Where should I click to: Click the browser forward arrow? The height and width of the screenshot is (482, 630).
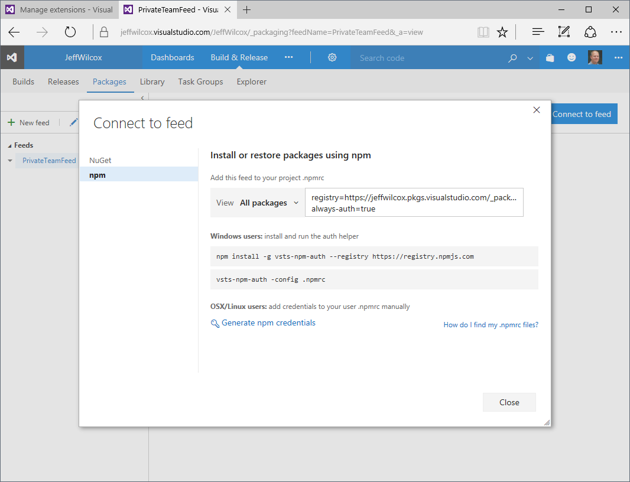(x=42, y=32)
